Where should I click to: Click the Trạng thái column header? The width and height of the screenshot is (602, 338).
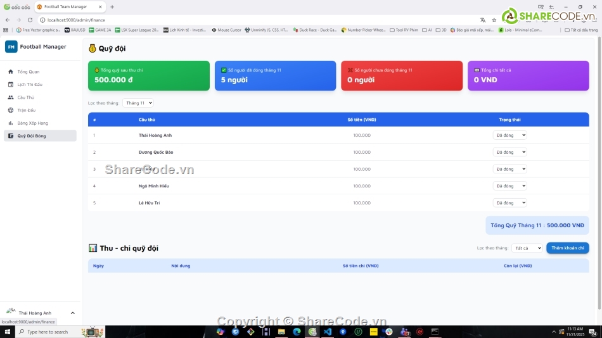[509, 120]
